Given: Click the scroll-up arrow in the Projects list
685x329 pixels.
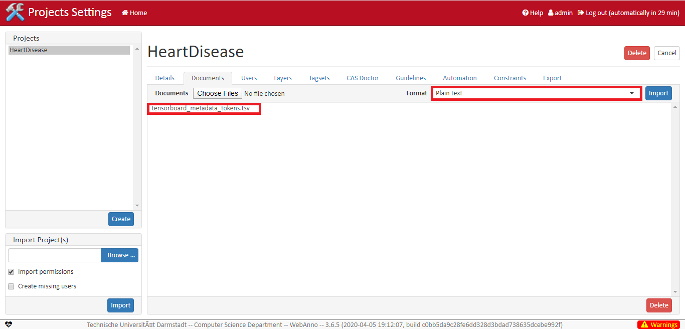Looking at the screenshot, I should pyautogui.click(x=136, y=48).
